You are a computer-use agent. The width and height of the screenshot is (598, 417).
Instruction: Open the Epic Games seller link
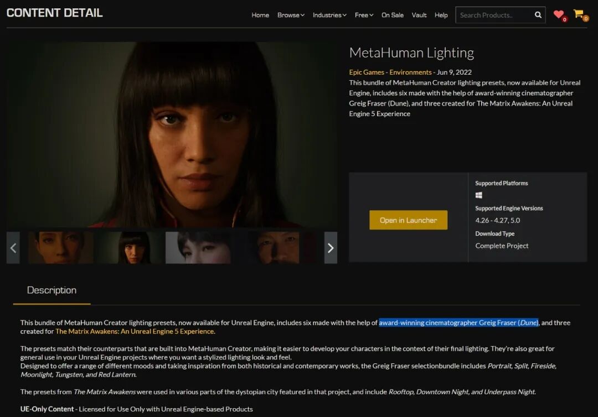tap(367, 72)
